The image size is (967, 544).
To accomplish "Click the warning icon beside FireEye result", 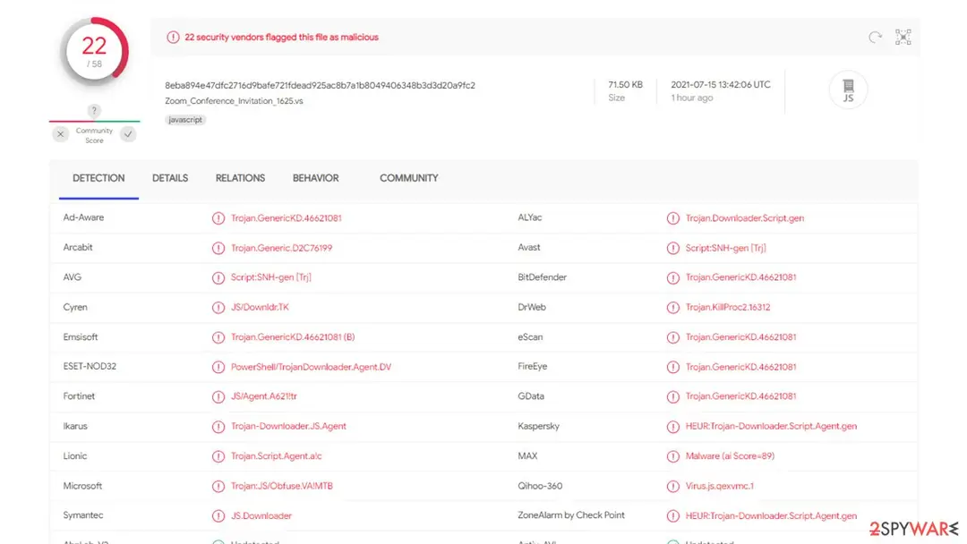I will click(x=672, y=367).
